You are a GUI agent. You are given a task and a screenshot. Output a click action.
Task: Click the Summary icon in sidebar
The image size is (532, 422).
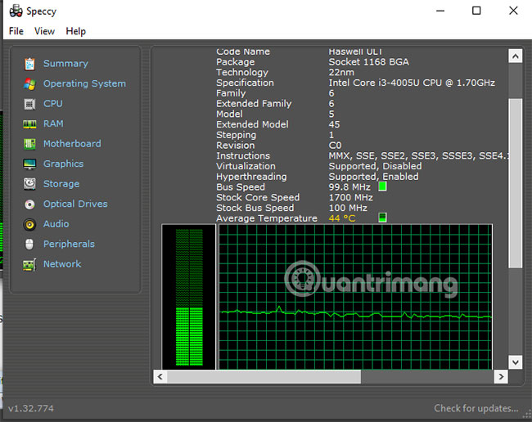(29, 64)
